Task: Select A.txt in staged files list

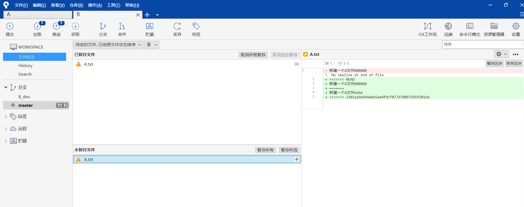Action: pos(187,64)
